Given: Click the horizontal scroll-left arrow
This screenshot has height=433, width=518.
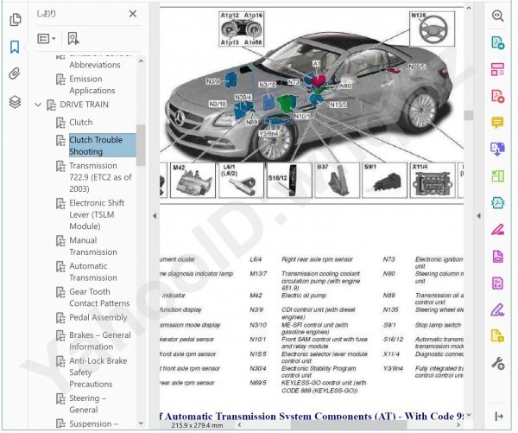Looking at the screenshot, I should tap(239, 425).
